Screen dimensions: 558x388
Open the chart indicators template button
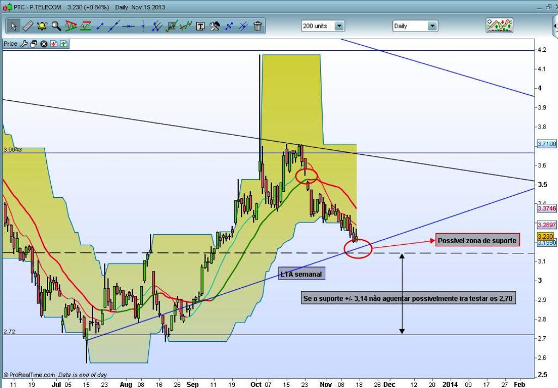pos(499,26)
